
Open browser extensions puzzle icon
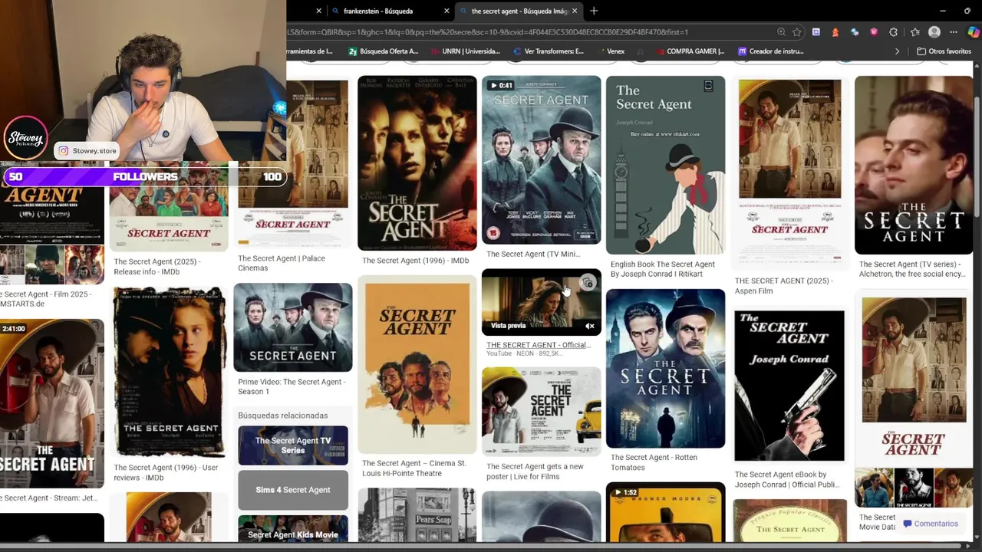894,32
